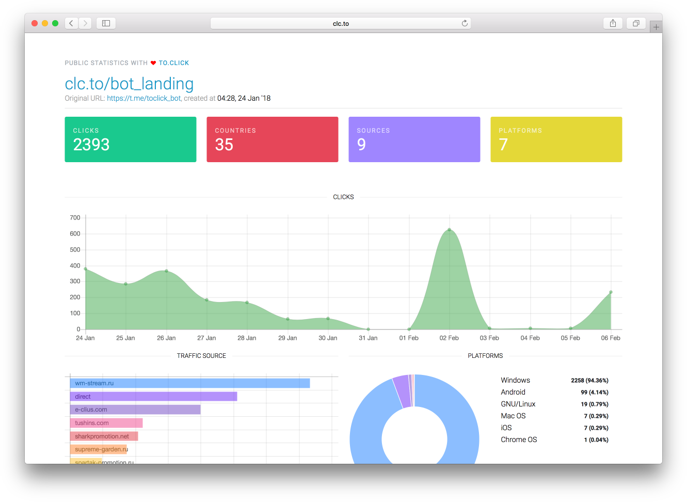Click the red COUNTRIES 35 card
Screen dimensions: 687x502
[x=273, y=139]
